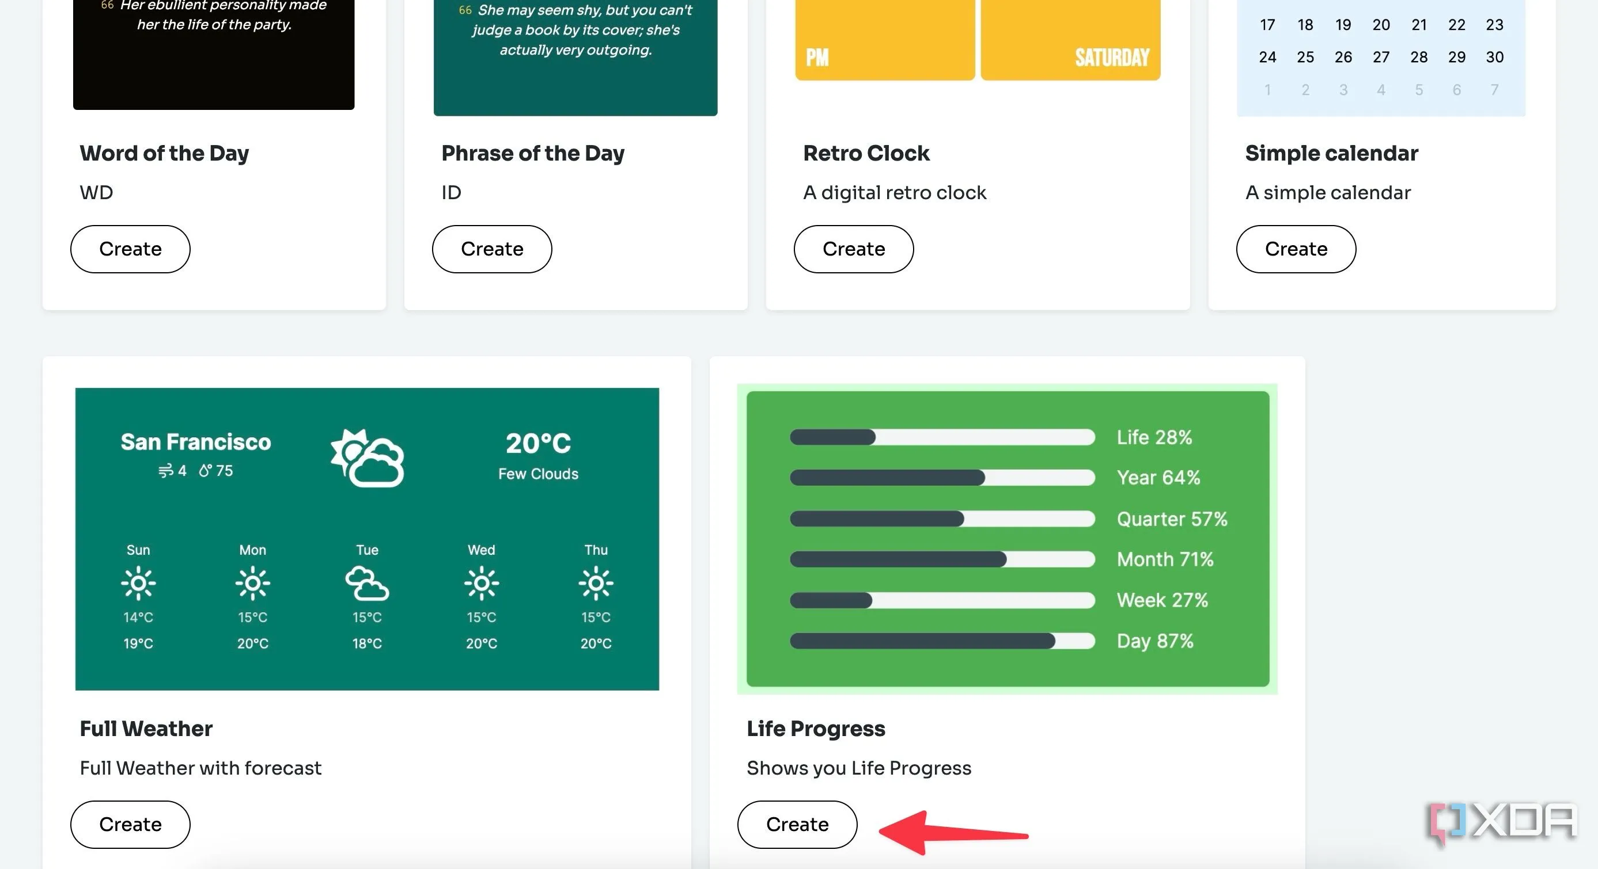Select date 26 in the Simple calendar
Screen dimensions: 1598x869
click(1343, 57)
